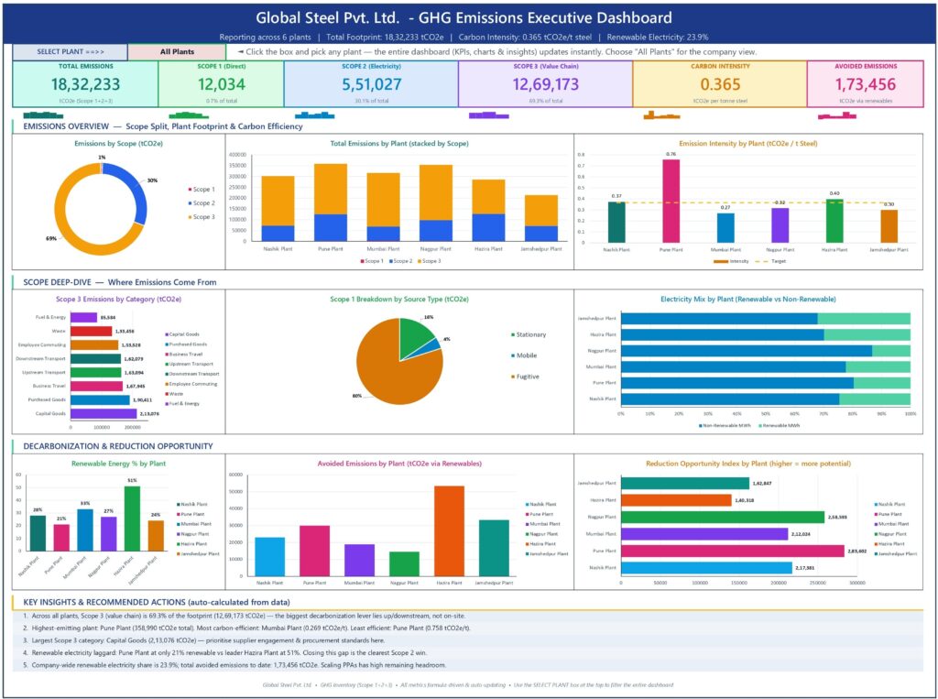
Task: Select Scope 2 in the donut chart legend
Action: pyautogui.click(x=201, y=202)
